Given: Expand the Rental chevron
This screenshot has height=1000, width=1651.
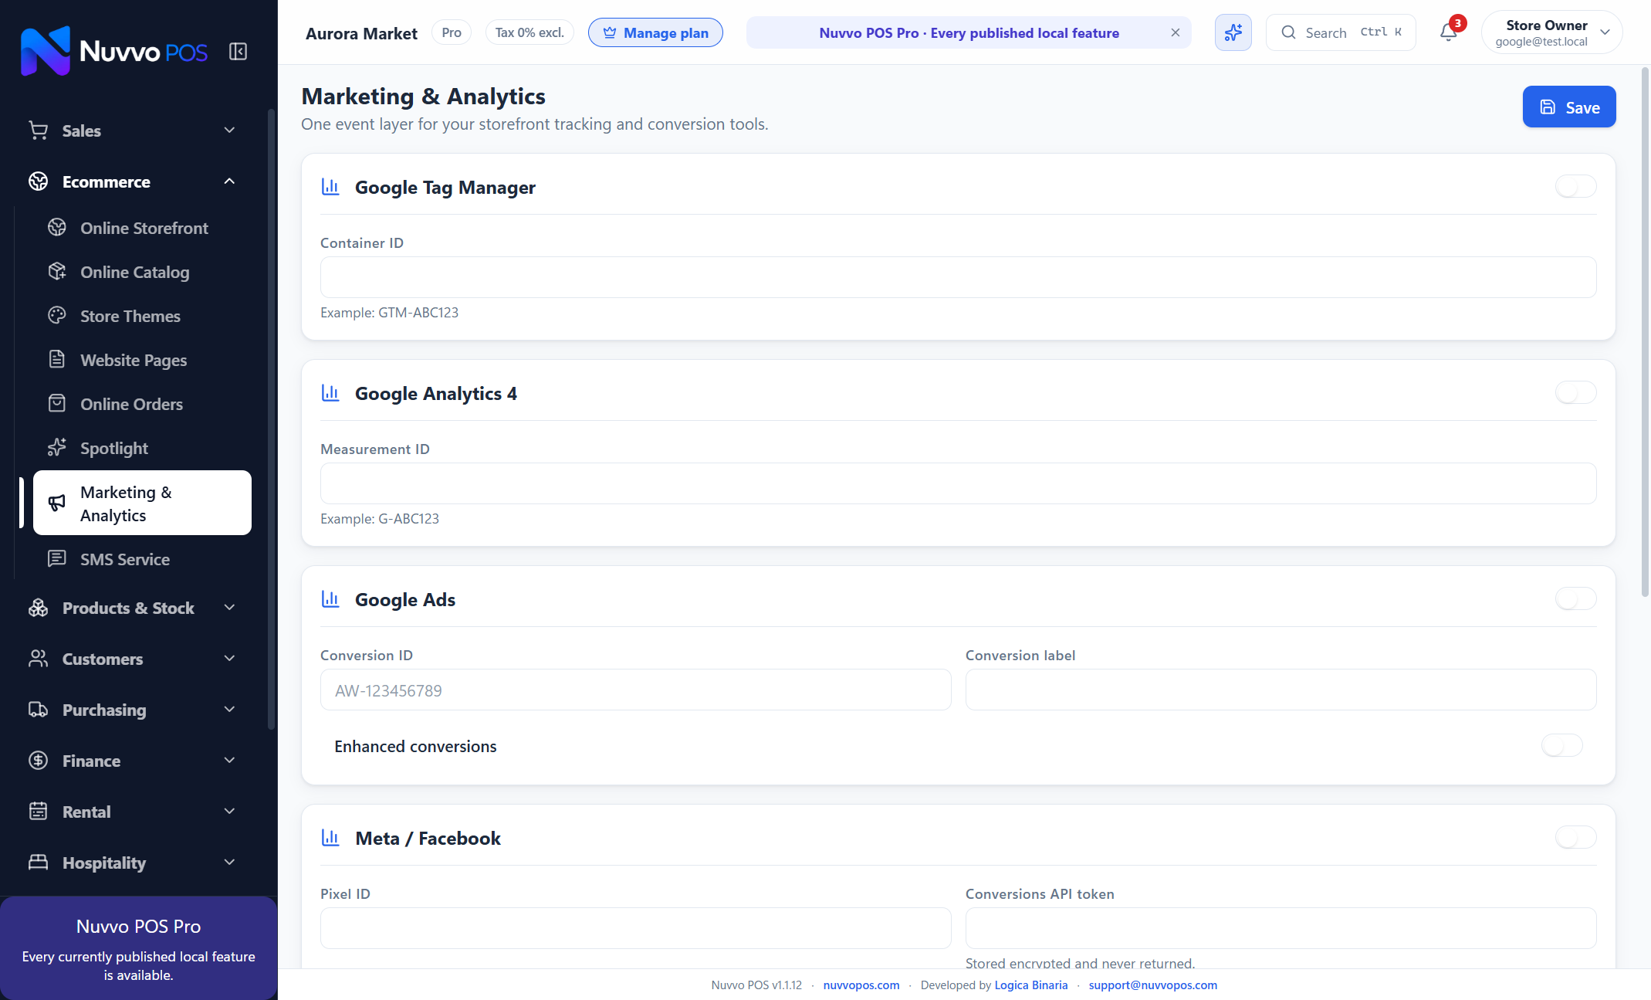Looking at the screenshot, I should (x=229, y=812).
